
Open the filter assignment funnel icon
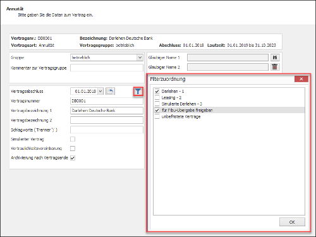pyautogui.click(x=138, y=92)
